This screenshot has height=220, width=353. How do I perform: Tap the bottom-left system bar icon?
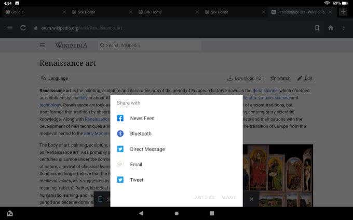(x=10, y=213)
